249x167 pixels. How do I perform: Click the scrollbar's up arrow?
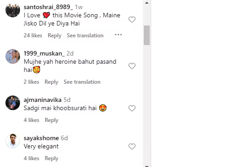coord(147,3)
